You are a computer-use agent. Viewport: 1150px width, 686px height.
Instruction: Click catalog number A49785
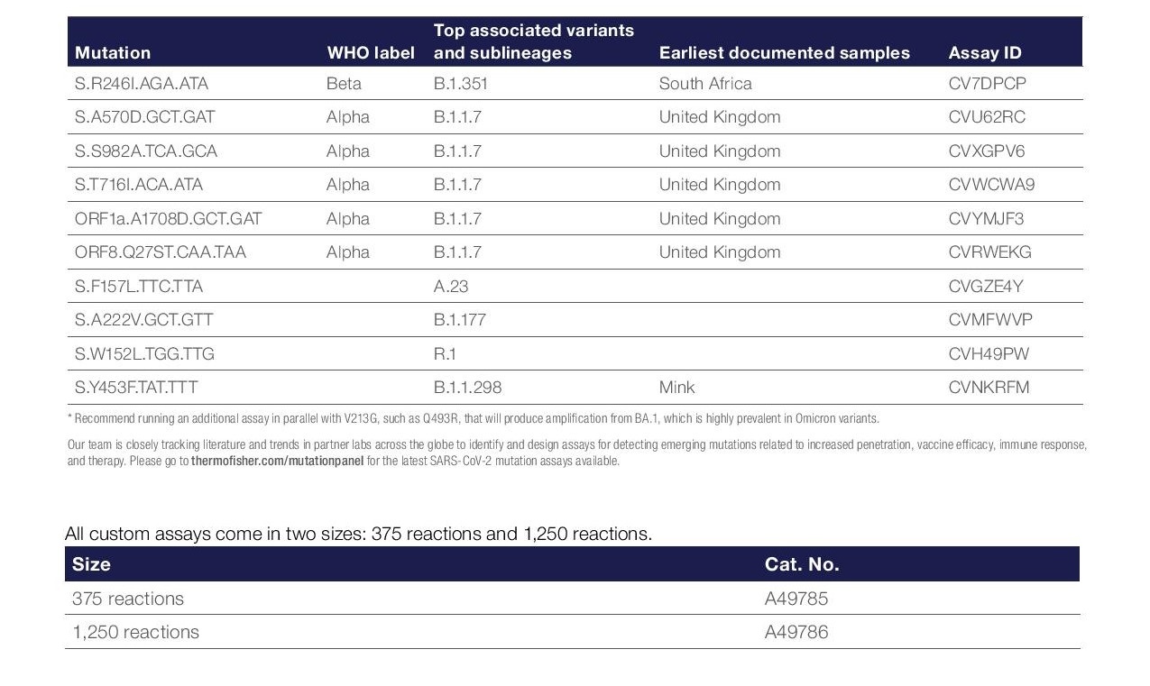pos(796,599)
